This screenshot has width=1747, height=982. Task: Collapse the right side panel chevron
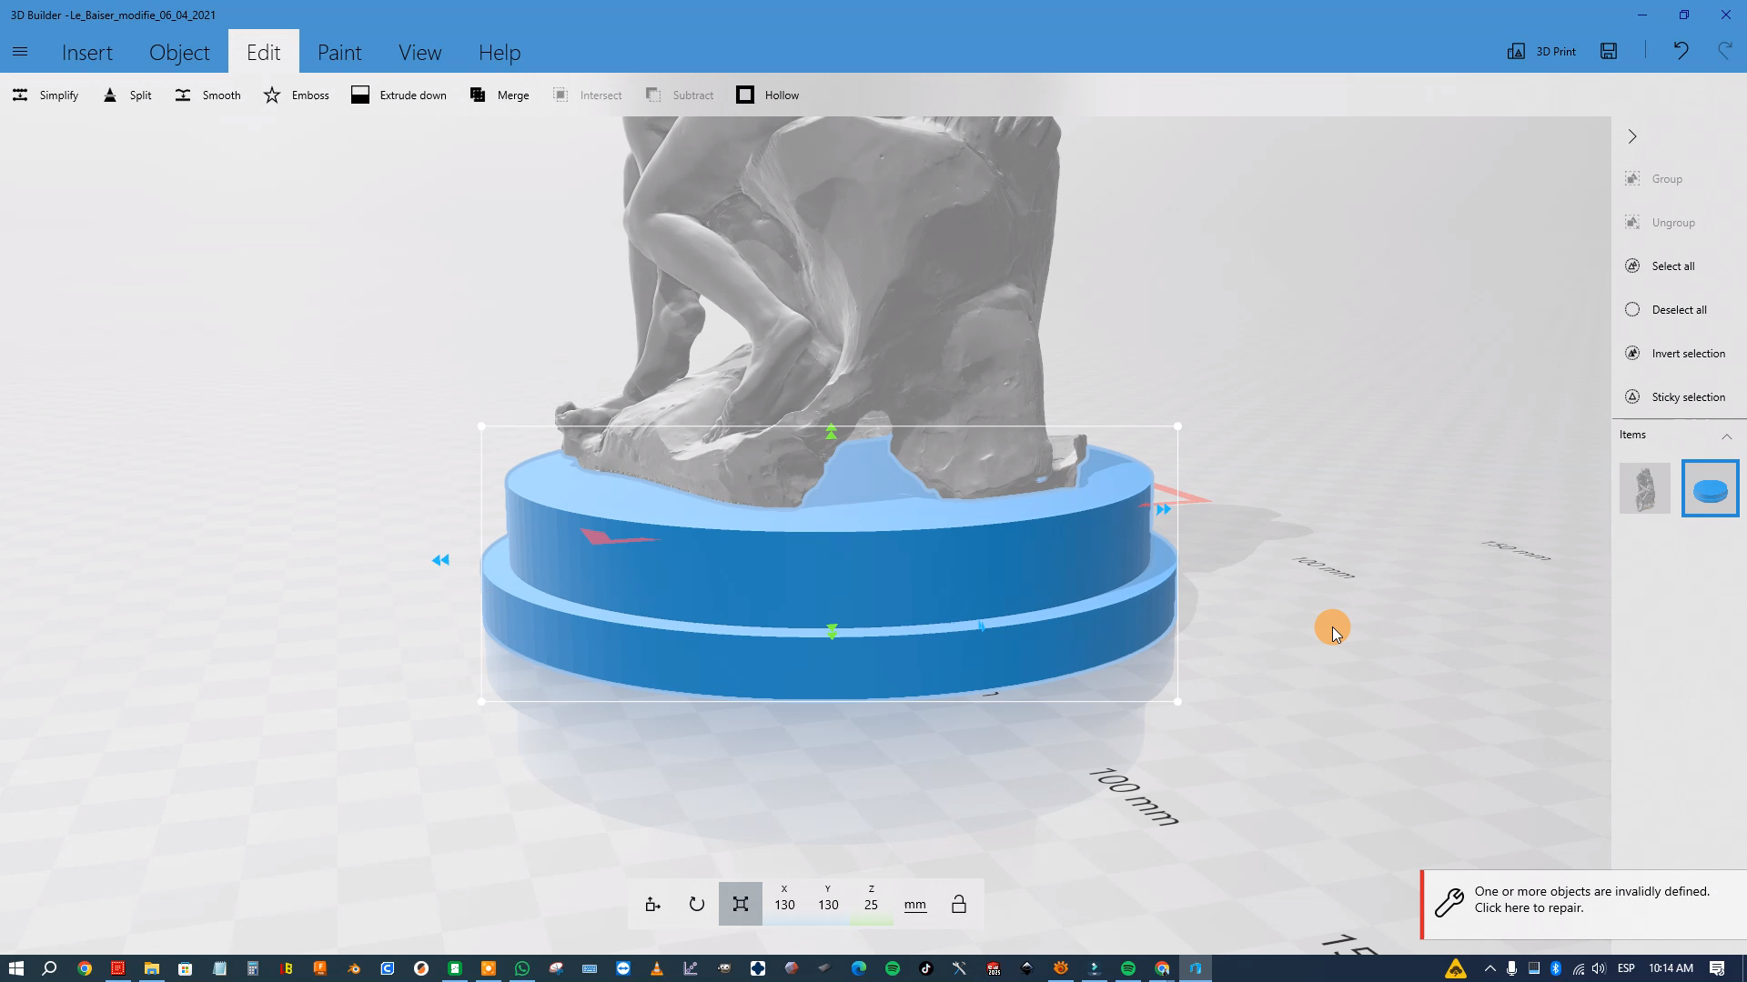(1632, 136)
